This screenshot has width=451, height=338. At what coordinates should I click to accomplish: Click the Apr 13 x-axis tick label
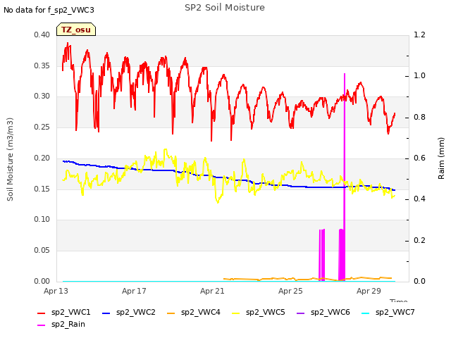coord(56,291)
